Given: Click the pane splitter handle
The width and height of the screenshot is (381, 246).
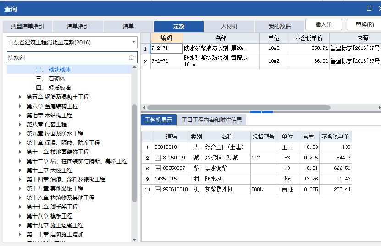Looking at the screenshot, I should (x=261, y=112).
